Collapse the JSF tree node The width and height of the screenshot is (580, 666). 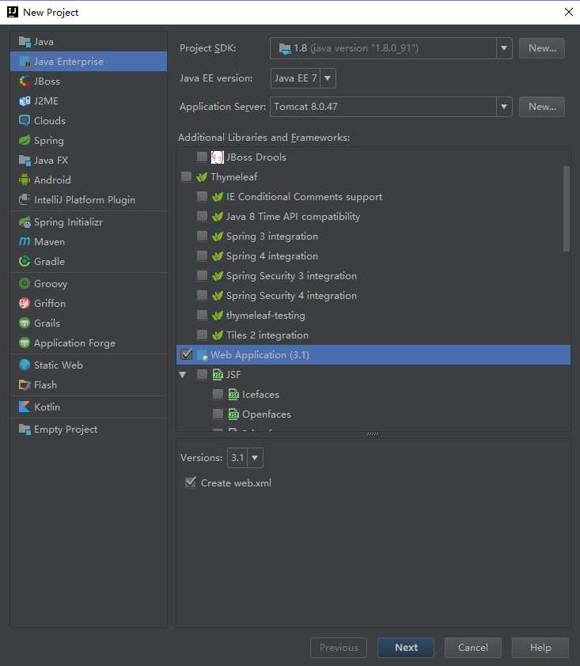(183, 374)
